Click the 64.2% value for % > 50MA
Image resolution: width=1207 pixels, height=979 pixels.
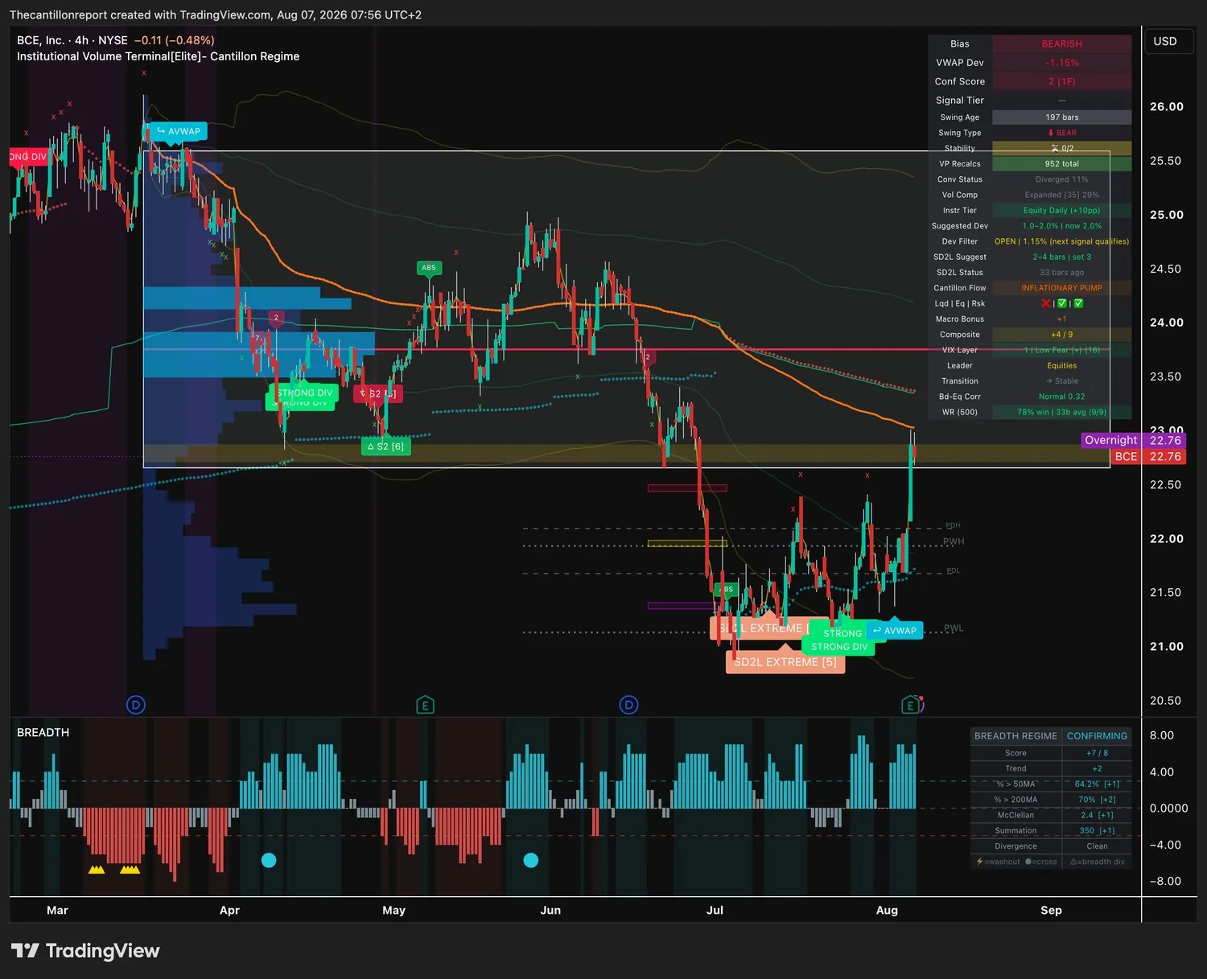tap(1098, 784)
